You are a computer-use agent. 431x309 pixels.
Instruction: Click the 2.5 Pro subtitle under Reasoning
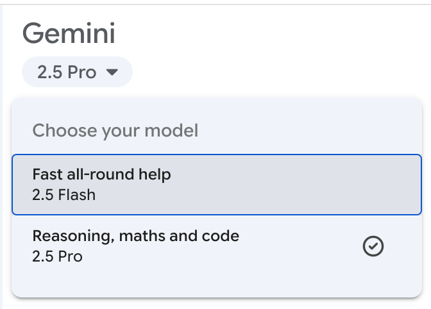coord(57,256)
